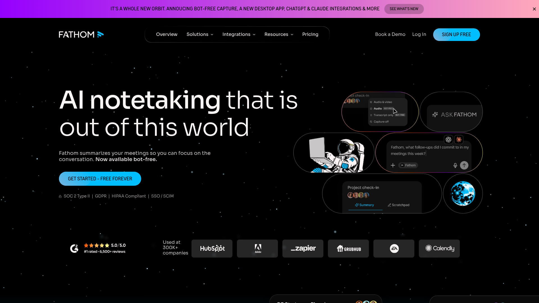Switch to the Scratchpad tab
This screenshot has height=303, width=539.
[x=398, y=205]
